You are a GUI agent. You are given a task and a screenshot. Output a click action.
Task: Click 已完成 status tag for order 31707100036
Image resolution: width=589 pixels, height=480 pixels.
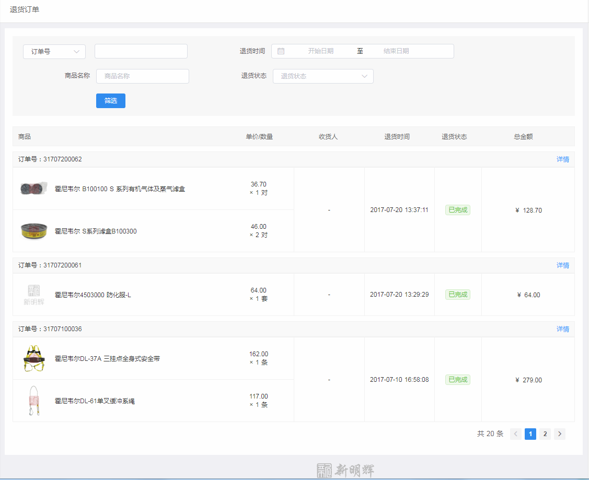[x=458, y=380]
